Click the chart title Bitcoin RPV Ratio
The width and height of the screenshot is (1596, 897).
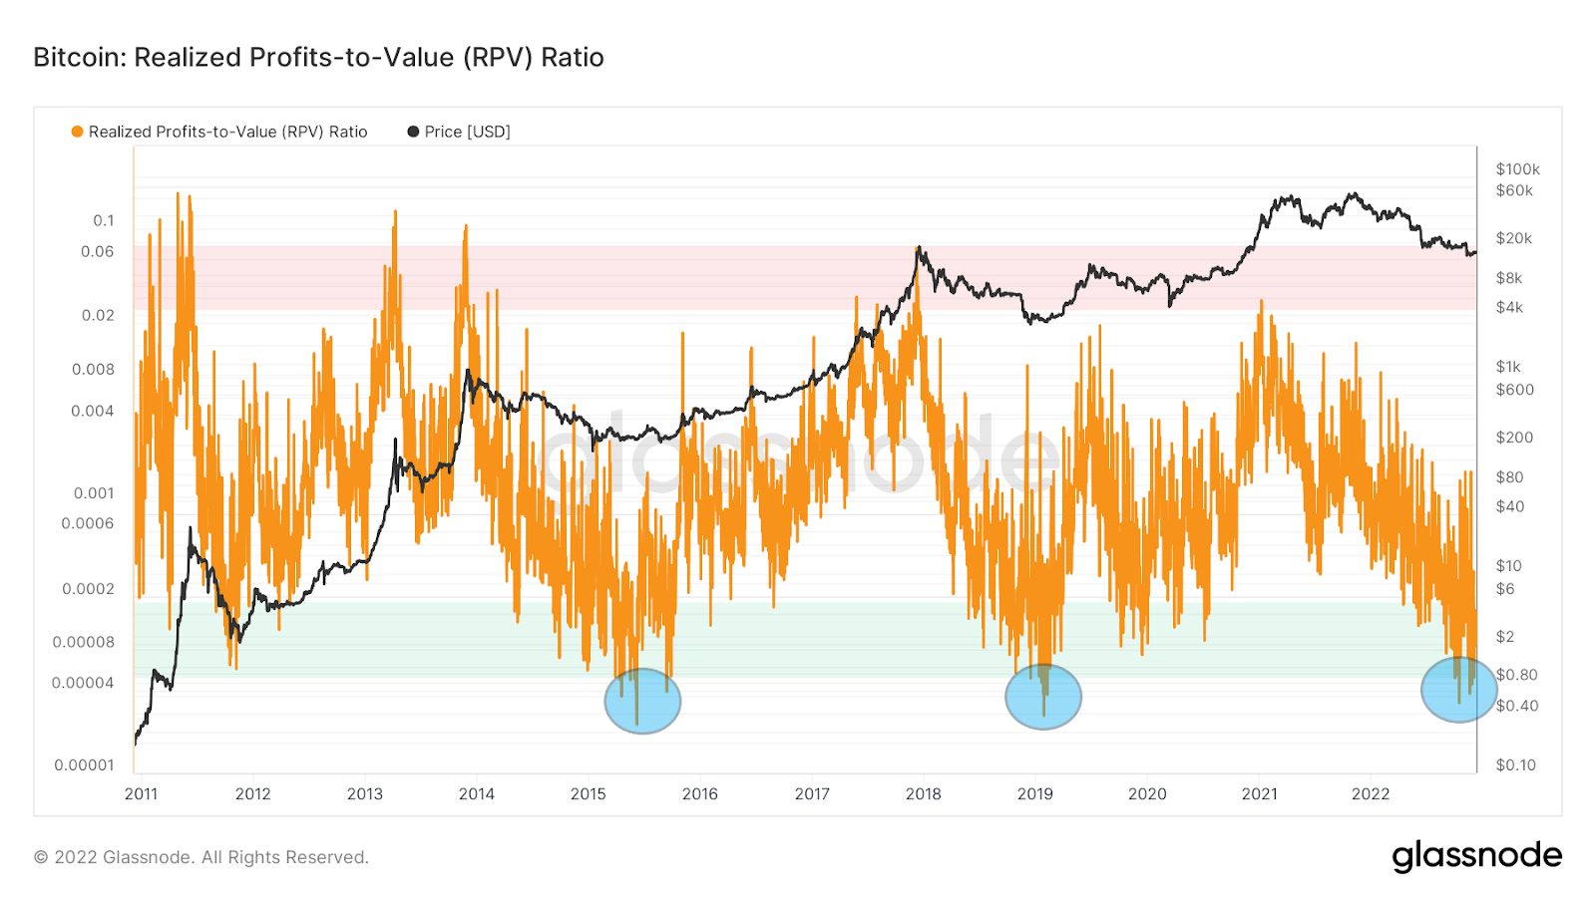pos(318,58)
